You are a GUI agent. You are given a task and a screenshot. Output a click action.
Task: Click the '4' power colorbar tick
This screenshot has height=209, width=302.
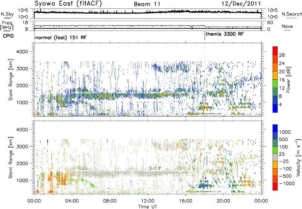click(280, 104)
